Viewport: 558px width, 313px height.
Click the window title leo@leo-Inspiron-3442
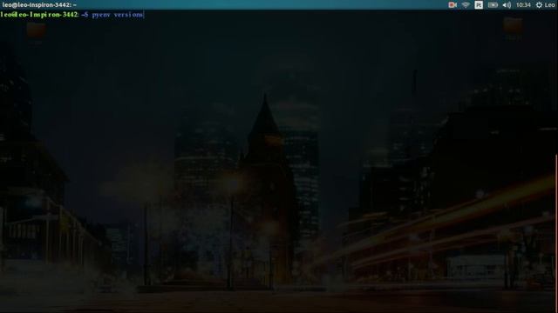(x=38, y=5)
